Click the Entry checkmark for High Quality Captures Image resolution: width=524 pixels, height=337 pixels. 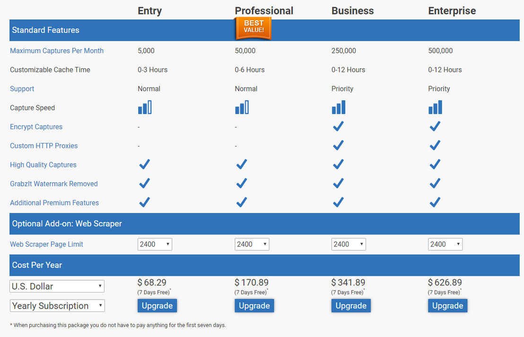tap(144, 164)
